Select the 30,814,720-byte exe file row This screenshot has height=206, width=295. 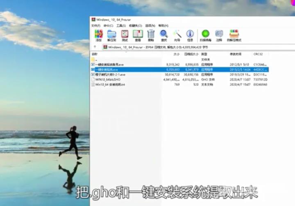coord(180,75)
